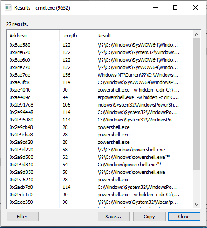Sort results by Address column header
Viewport: 207px width, 228px height.
coord(33,36)
